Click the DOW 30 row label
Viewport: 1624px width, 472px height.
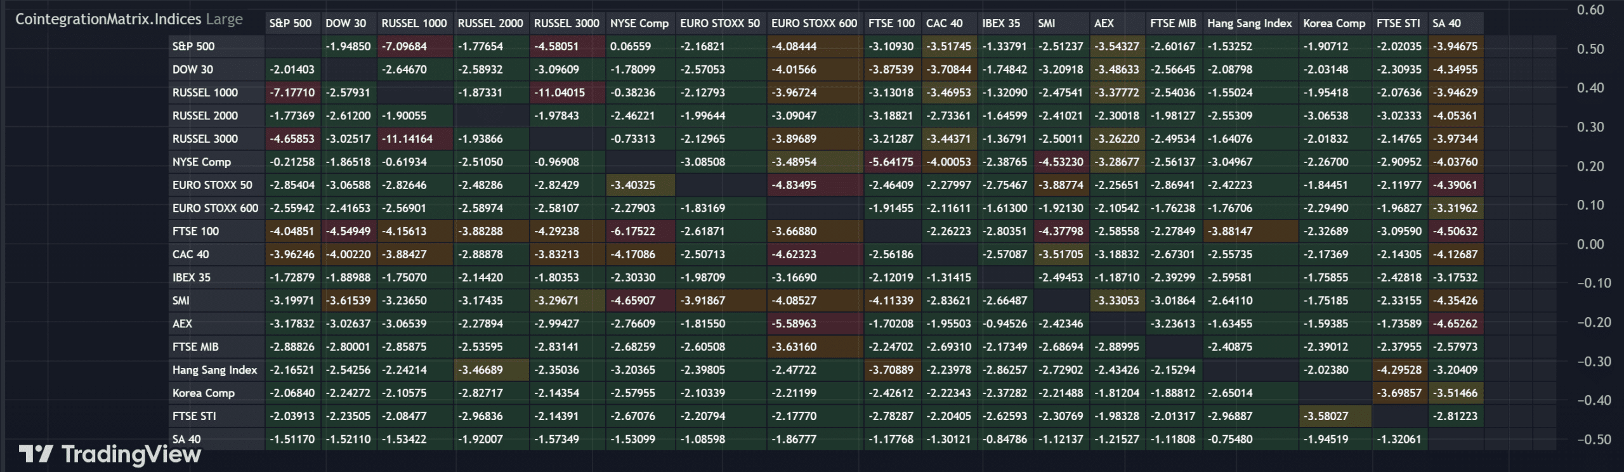[x=193, y=70]
